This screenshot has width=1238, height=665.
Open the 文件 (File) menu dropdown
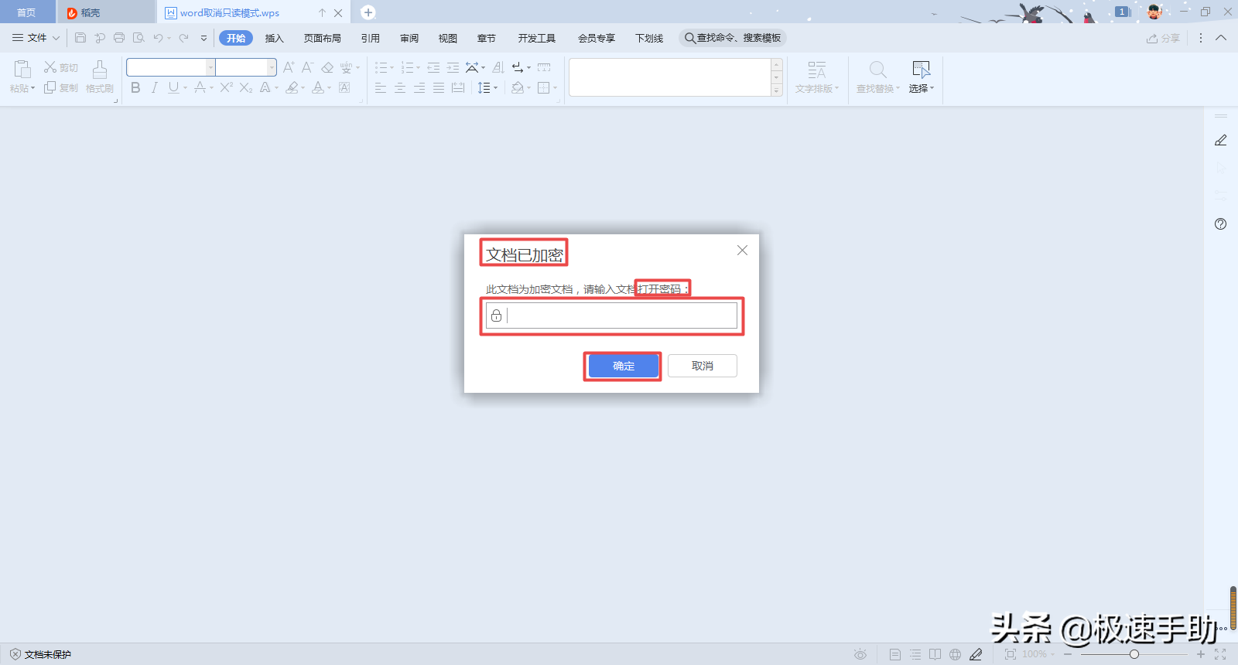tap(36, 38)
